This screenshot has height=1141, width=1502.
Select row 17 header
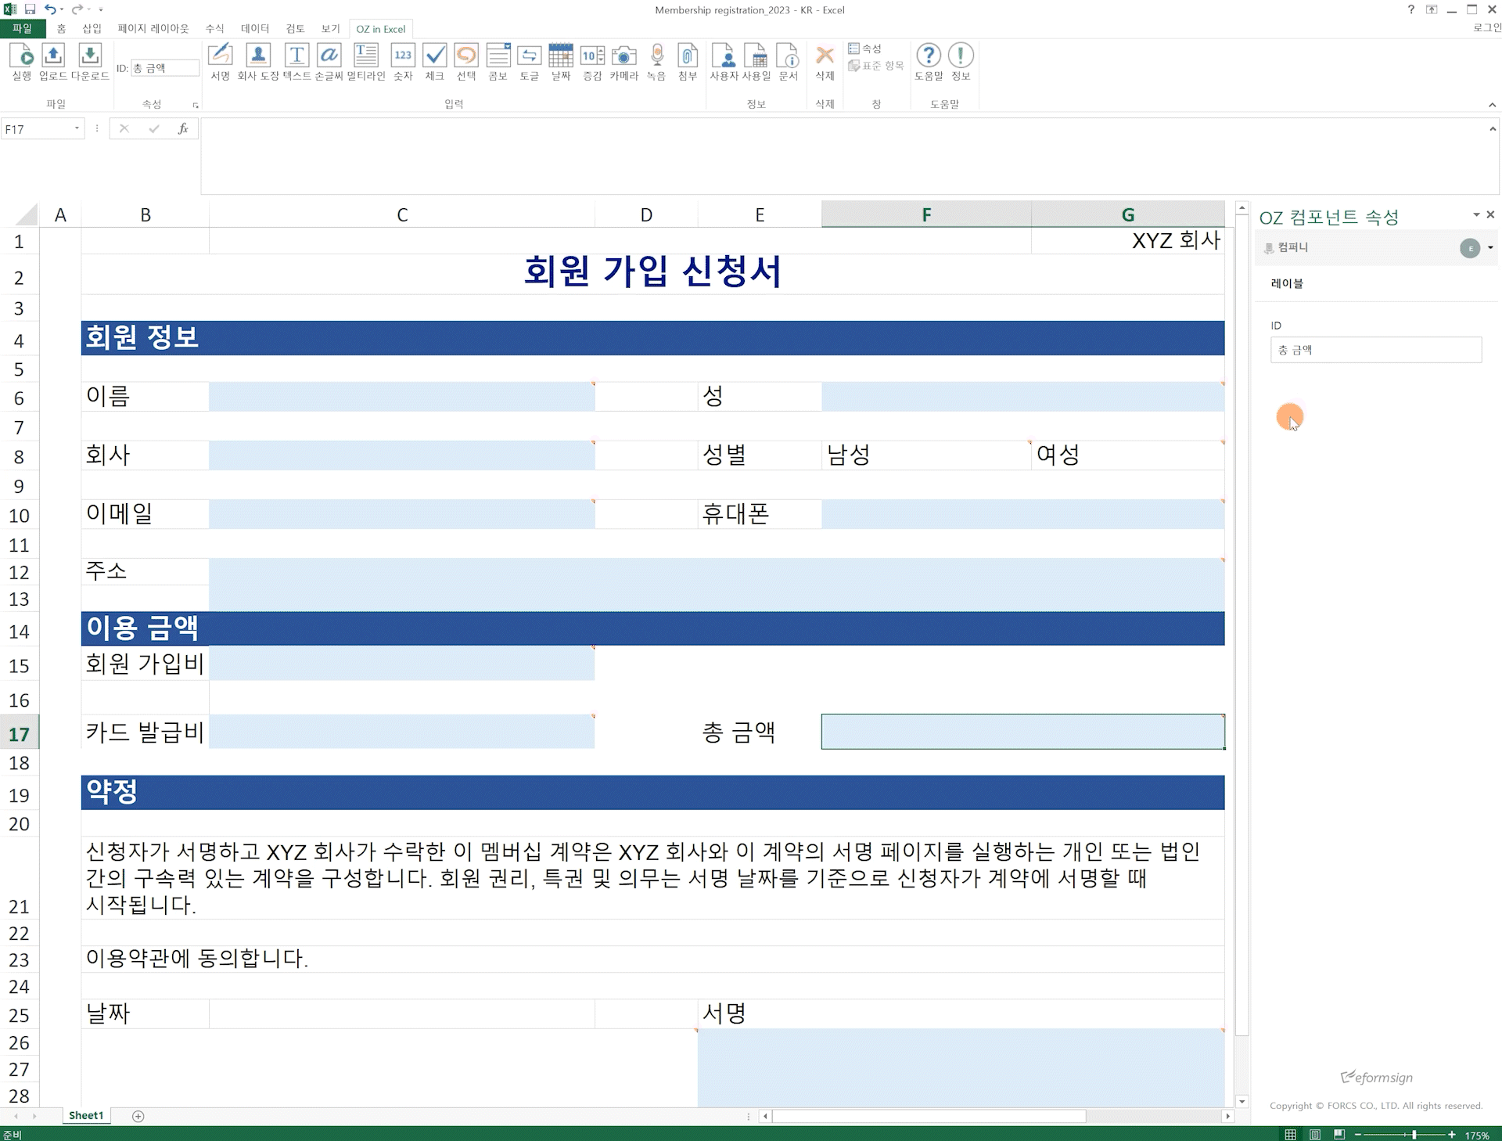[19, 733]
